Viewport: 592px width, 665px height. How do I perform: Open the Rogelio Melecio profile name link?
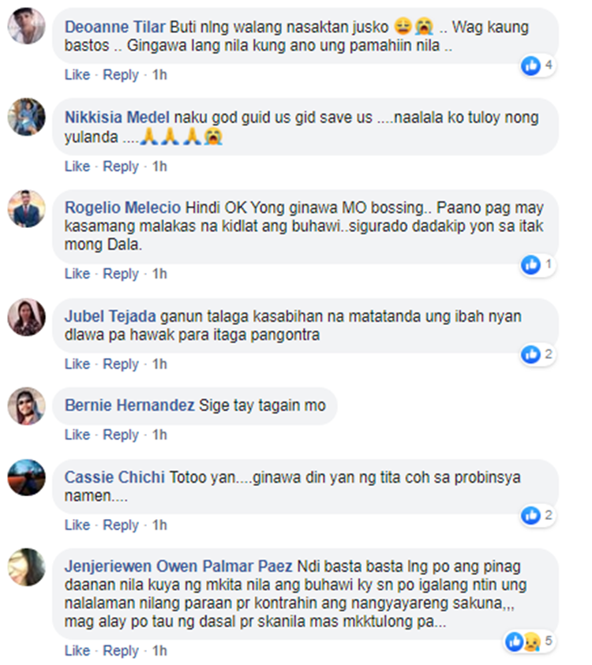[x=122, y=207]
